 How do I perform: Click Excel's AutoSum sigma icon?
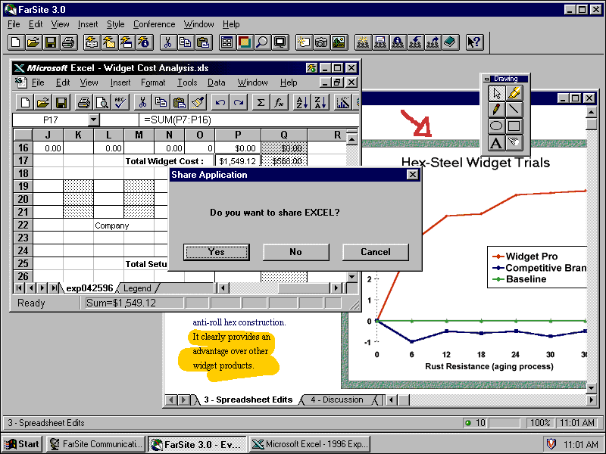point(261,102)
